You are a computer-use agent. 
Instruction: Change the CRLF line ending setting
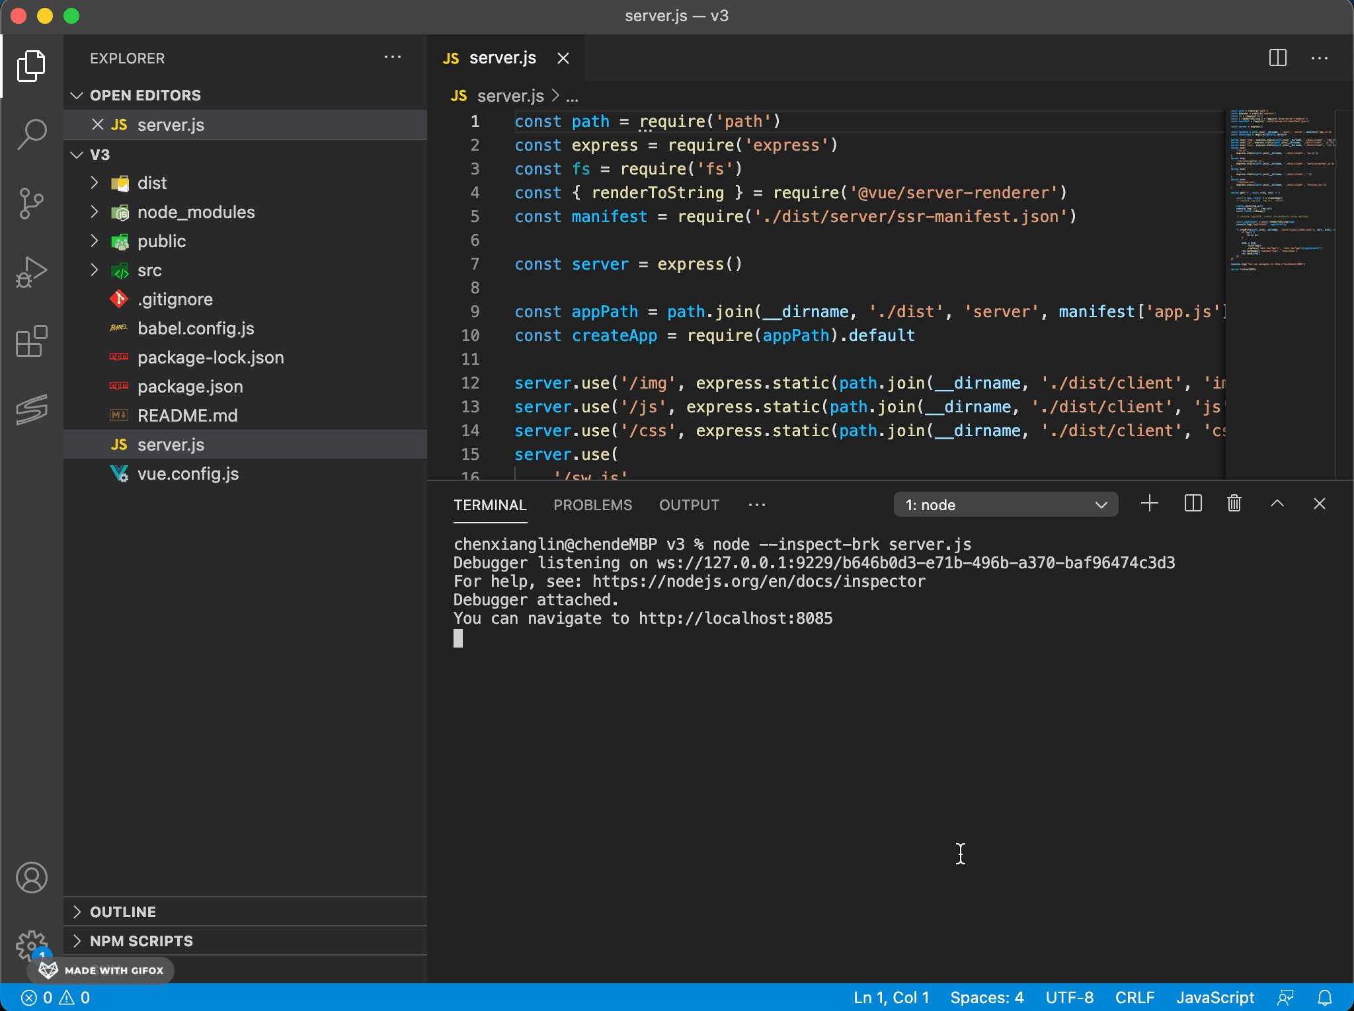click(x=1135, y=997)
